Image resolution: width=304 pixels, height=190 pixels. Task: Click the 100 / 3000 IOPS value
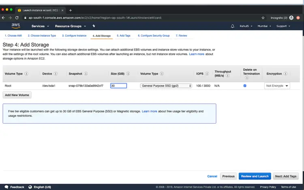point(203,85)
